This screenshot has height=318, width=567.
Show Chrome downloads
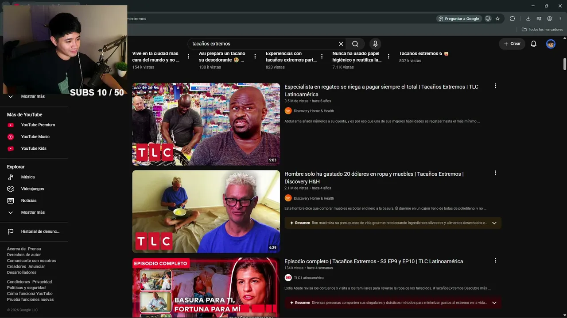pyautogui.click(x=528, y=19)
